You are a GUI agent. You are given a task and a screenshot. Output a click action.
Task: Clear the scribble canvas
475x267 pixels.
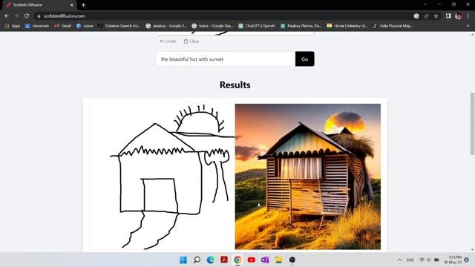[191, 42]
